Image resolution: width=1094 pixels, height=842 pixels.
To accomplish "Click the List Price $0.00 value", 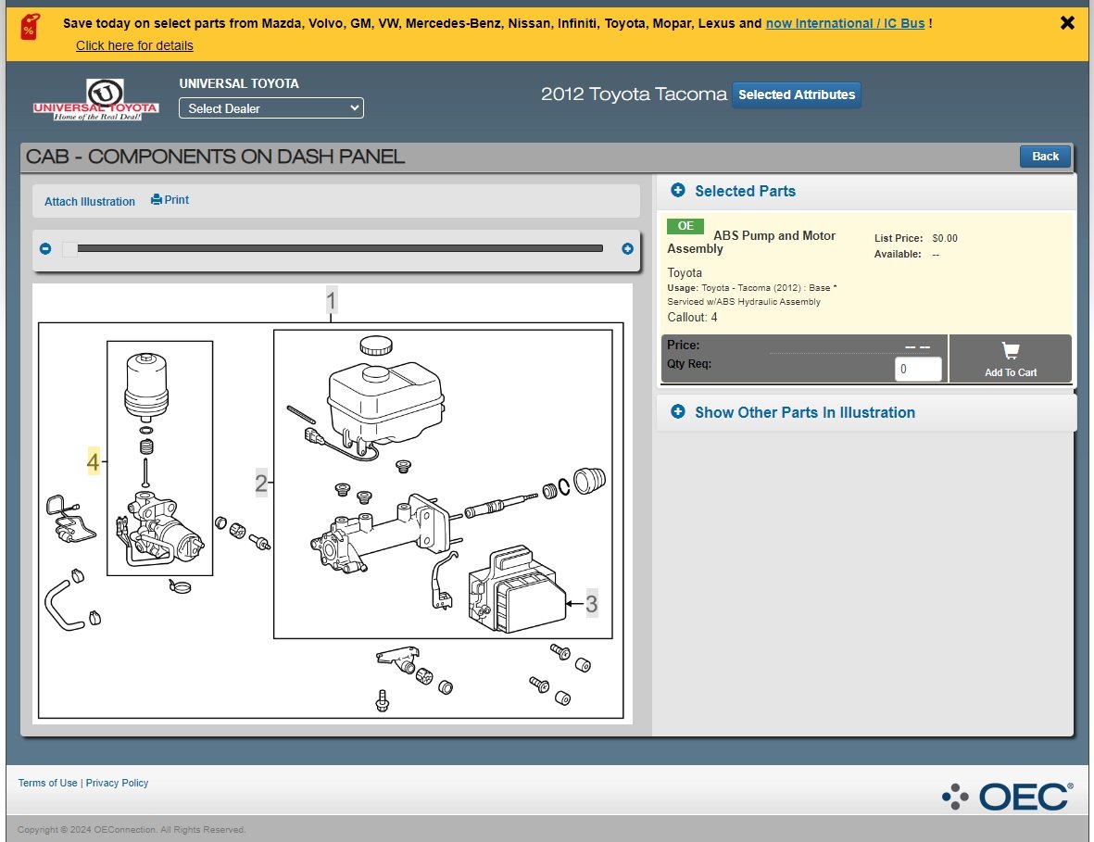I will click(x=945, y=238).
